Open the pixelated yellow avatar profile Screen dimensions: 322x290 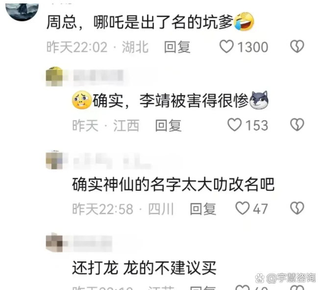54,77
